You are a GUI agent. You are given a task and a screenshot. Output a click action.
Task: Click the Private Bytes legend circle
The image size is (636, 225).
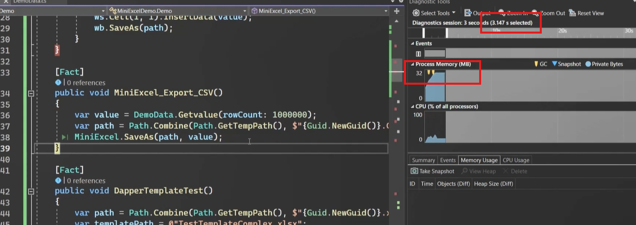click(588, 64)
